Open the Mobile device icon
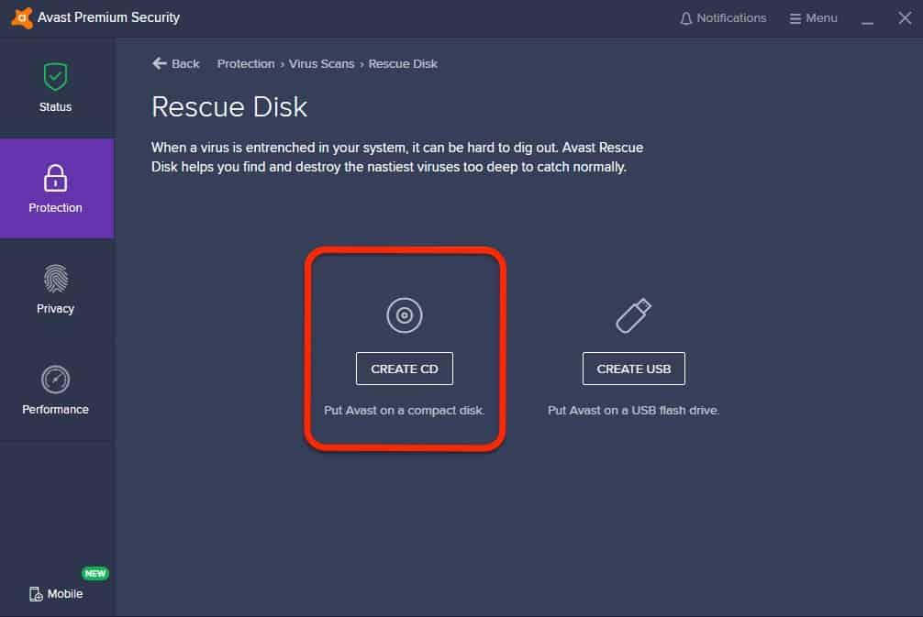 pos(36,594)
